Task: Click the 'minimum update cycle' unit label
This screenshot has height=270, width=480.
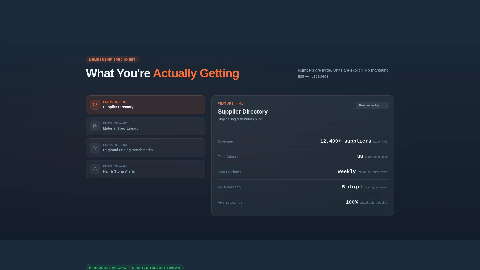Action: tap(373, 172)
